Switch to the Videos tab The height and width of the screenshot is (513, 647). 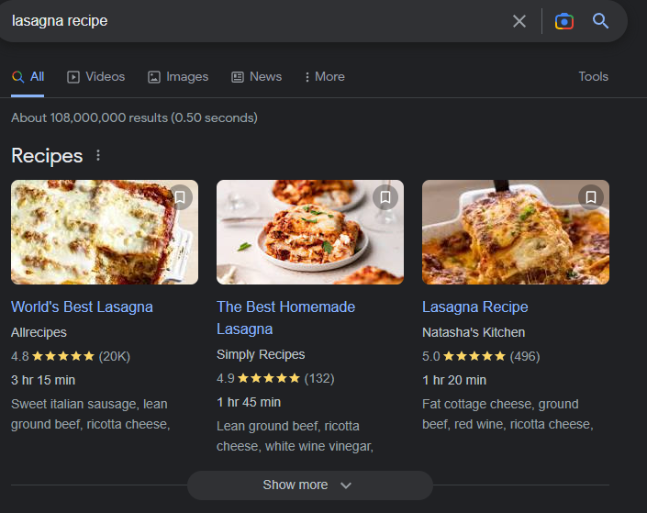click(95, 77)
